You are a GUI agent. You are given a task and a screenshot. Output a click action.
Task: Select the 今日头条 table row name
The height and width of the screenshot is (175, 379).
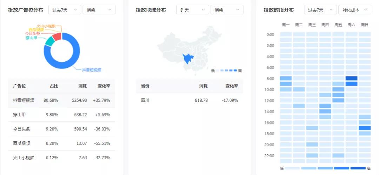click(x=22, y=129)
